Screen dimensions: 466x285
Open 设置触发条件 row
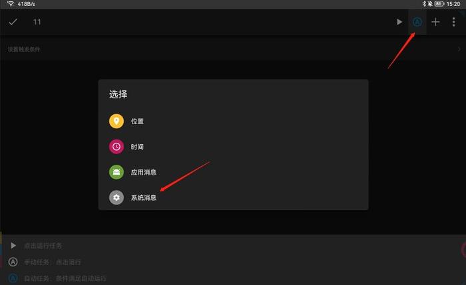(x=233, y=49)
